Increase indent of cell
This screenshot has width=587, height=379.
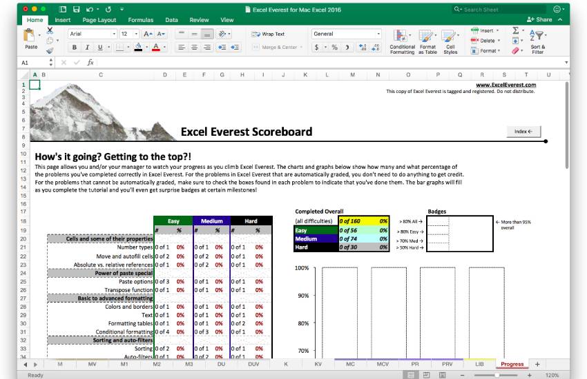click(235, 48)
